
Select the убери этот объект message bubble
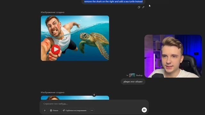tap(133, 82)
